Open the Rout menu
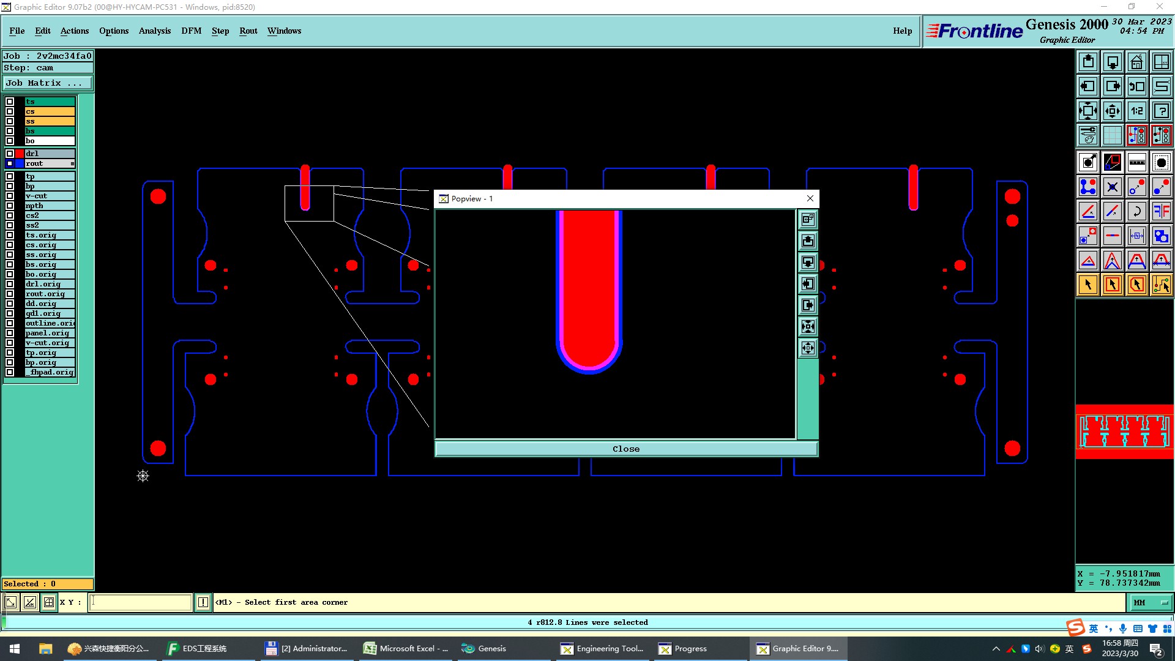This screenshot has width=1175, height=661. pos(248,31)
